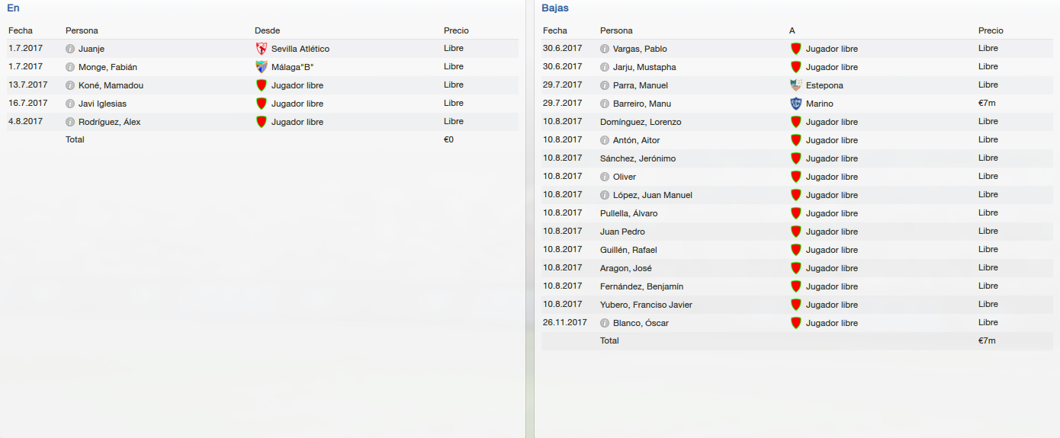Sort departures by Precio column header
This screenshot has width=1060, height=438.
tap(991, 30)
